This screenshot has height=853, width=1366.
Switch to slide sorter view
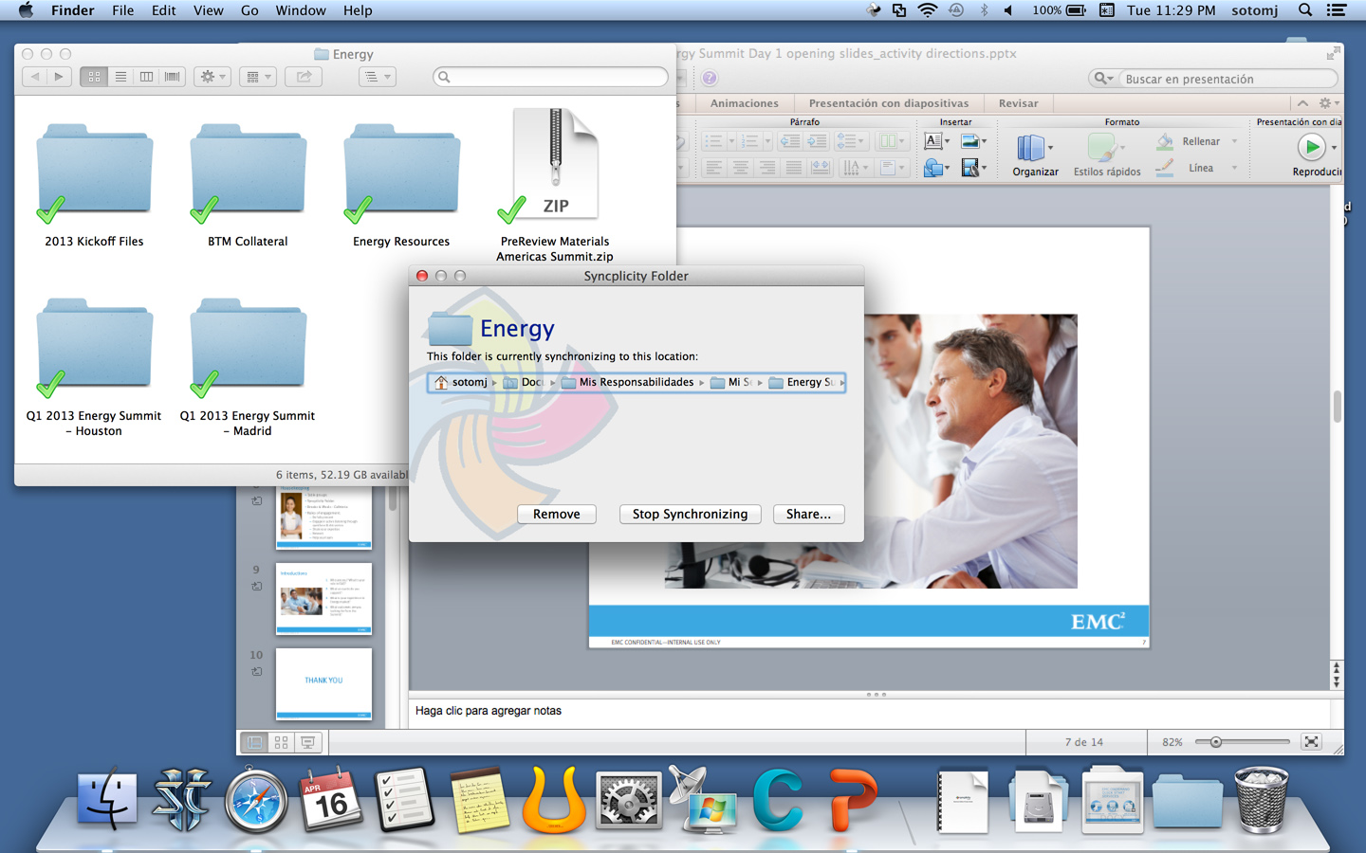tap(281, 742)
